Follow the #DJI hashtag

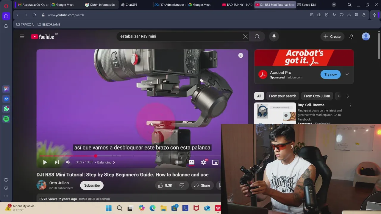[91, 199]
